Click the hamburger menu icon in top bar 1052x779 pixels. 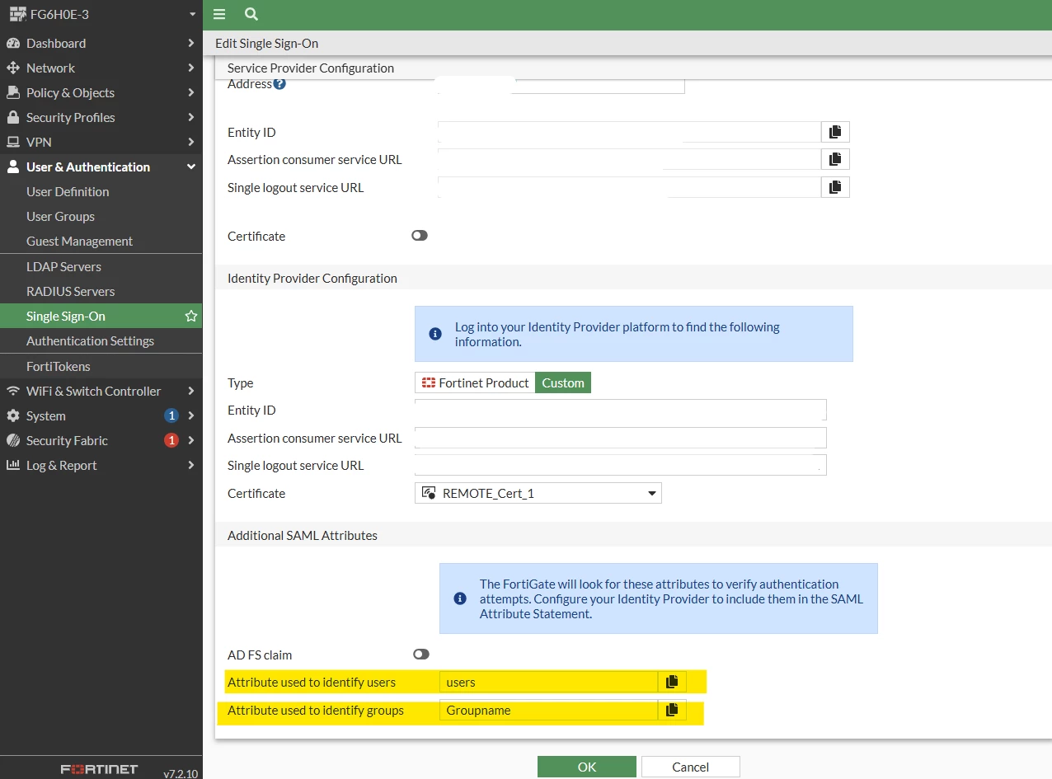tap(219, 14)
